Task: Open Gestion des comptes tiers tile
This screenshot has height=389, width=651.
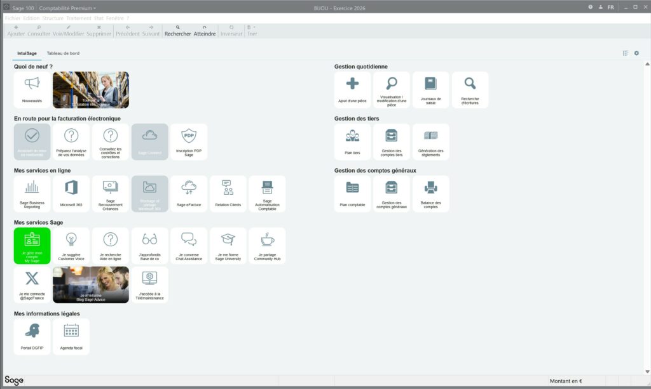Action: click(392, 142)
